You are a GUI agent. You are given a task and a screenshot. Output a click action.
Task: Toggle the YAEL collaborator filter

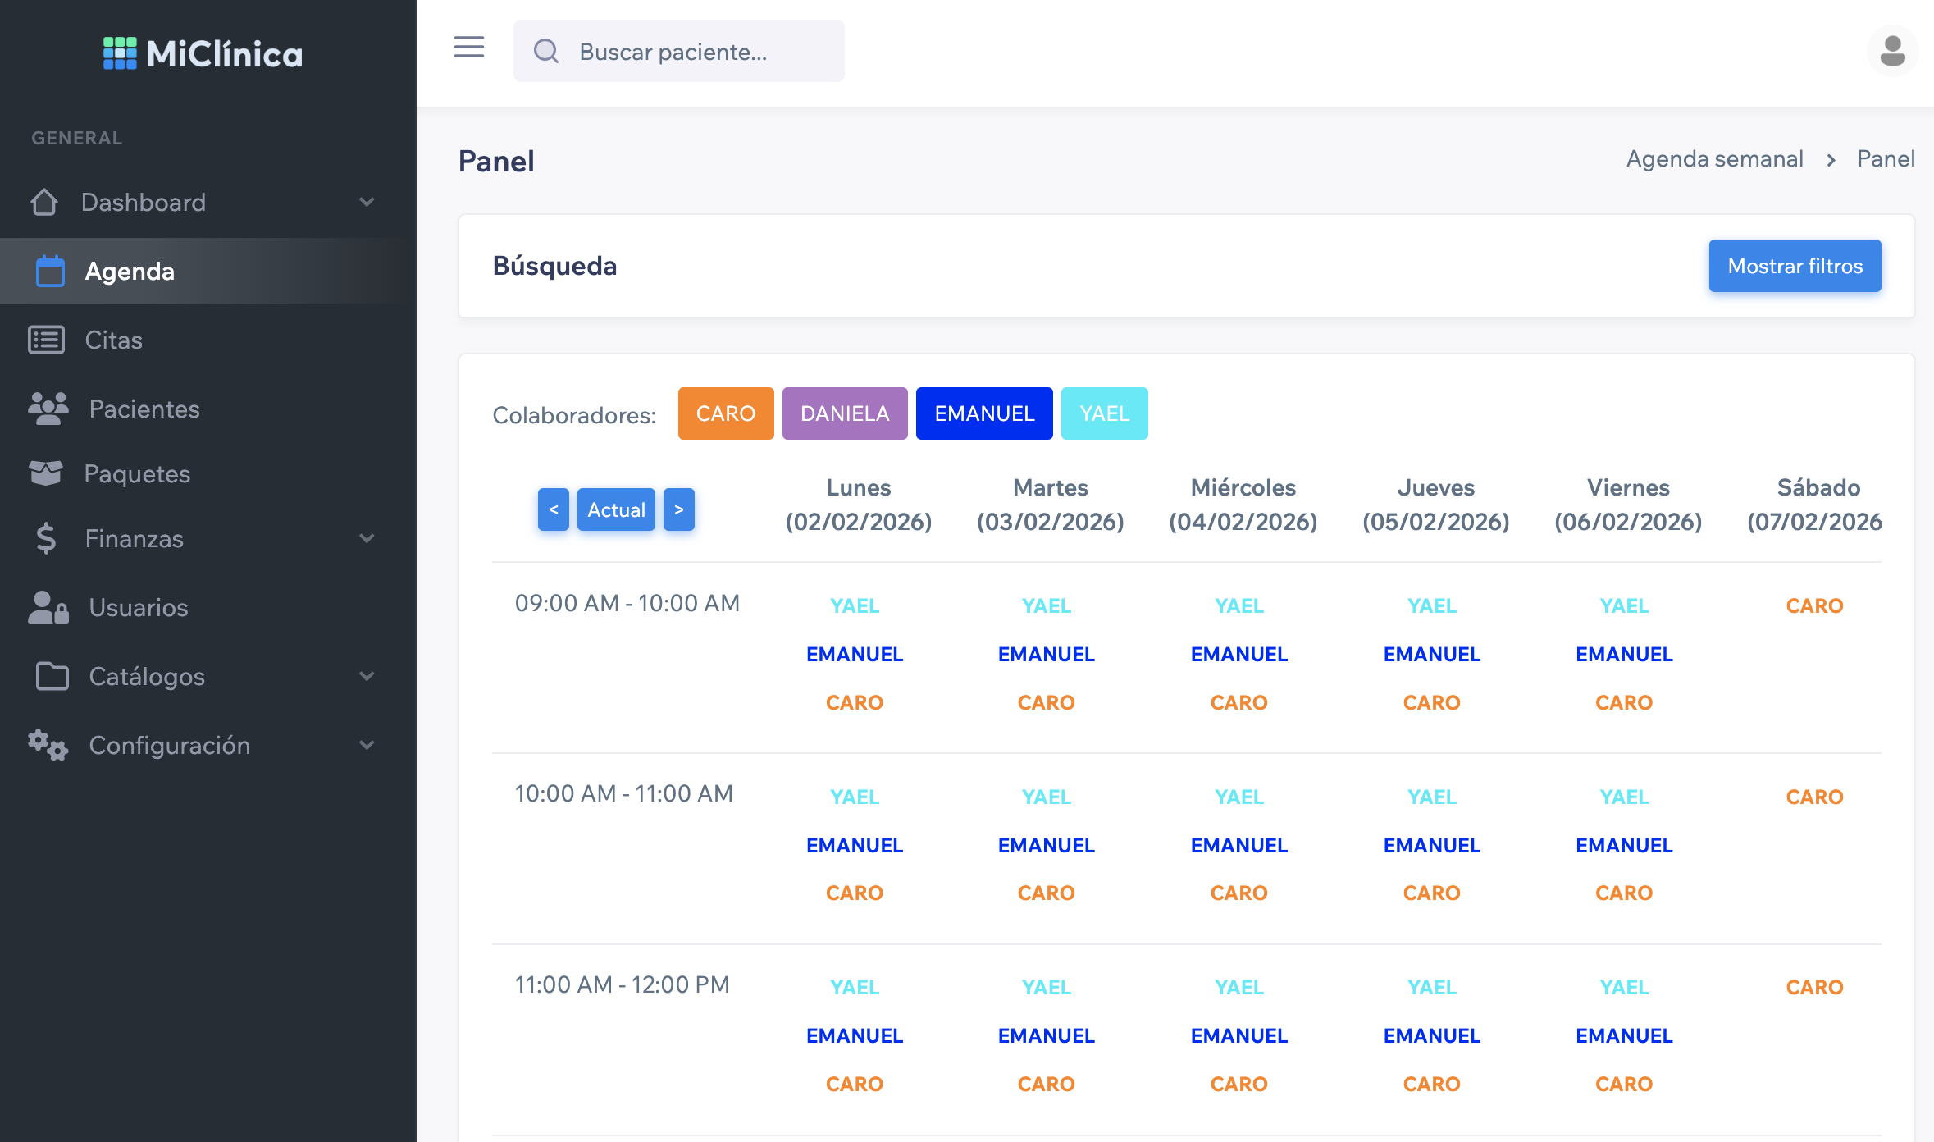[x=1104, y=413]
